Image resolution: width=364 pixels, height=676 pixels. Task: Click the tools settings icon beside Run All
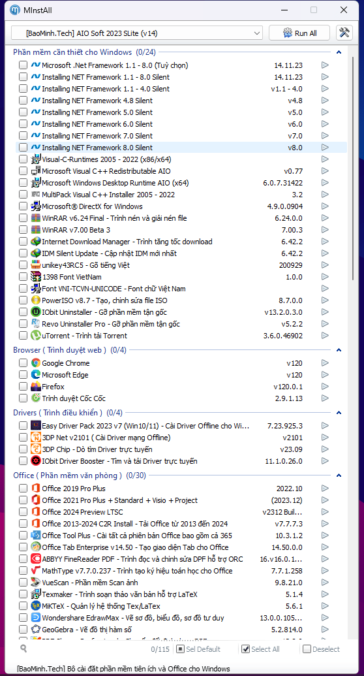(x=344, y=33)
